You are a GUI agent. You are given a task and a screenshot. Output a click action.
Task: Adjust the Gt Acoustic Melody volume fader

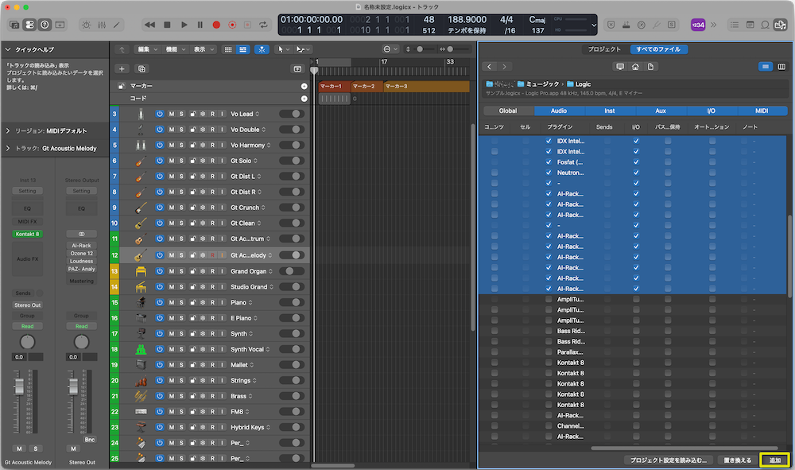(19, 386)
